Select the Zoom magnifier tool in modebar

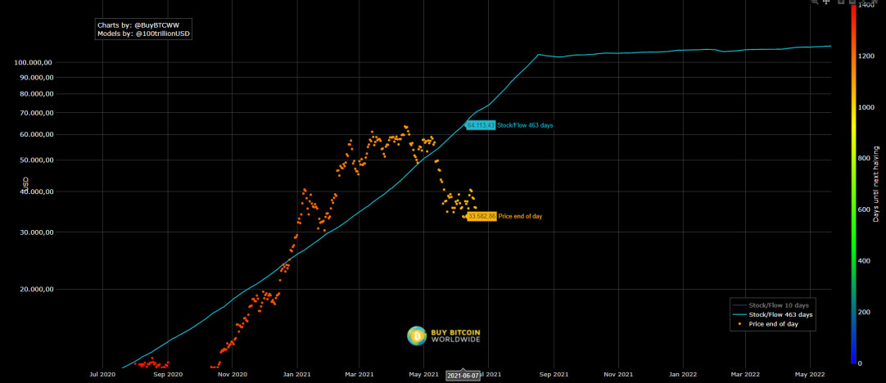tap(814, 2)
